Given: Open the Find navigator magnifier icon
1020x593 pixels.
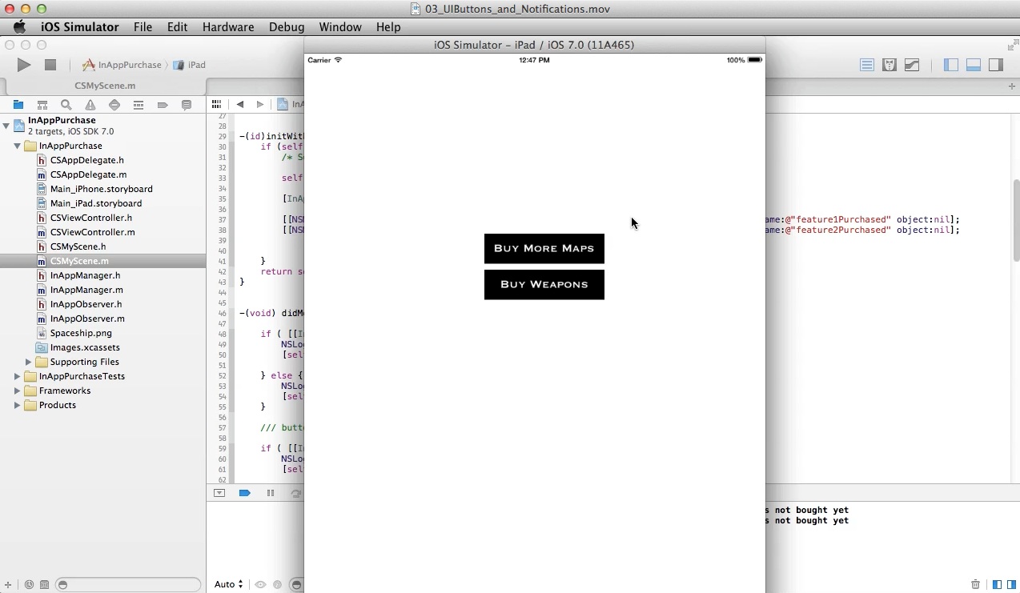Looking at the screenshot, I should tap(66, 105).
